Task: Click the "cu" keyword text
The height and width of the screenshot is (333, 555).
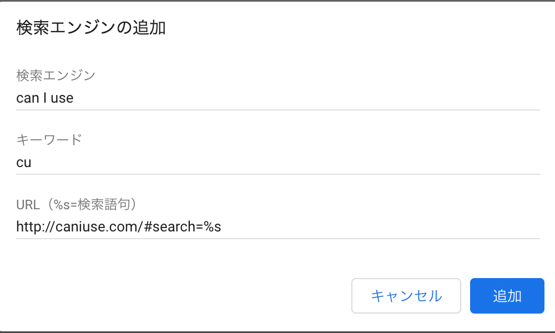Action: pos(24,163)
